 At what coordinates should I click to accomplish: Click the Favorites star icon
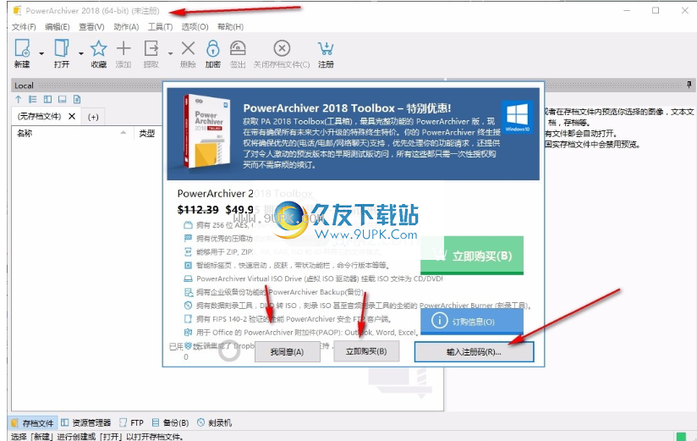[x=99, y=48]
